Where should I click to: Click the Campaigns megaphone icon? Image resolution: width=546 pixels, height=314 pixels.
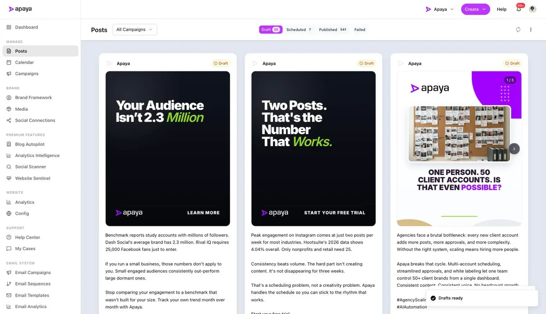point(9,74)
